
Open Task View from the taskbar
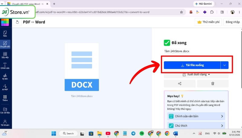pyautogui.click(x=82, y=133)
